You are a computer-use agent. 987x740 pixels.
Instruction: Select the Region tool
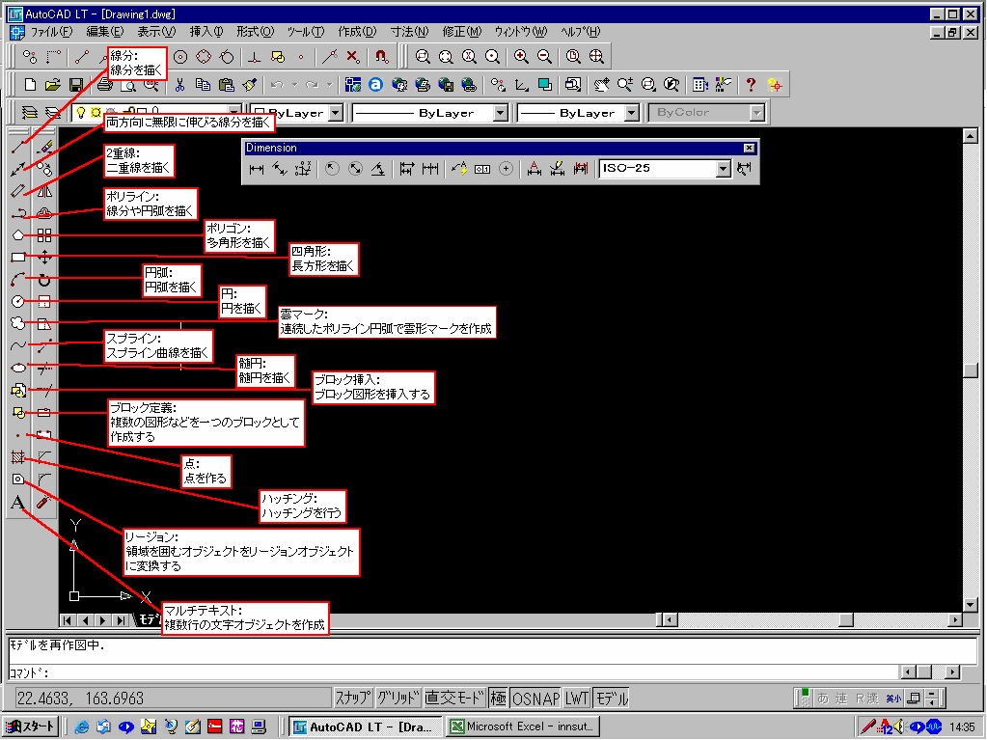[x=18, y=480]
